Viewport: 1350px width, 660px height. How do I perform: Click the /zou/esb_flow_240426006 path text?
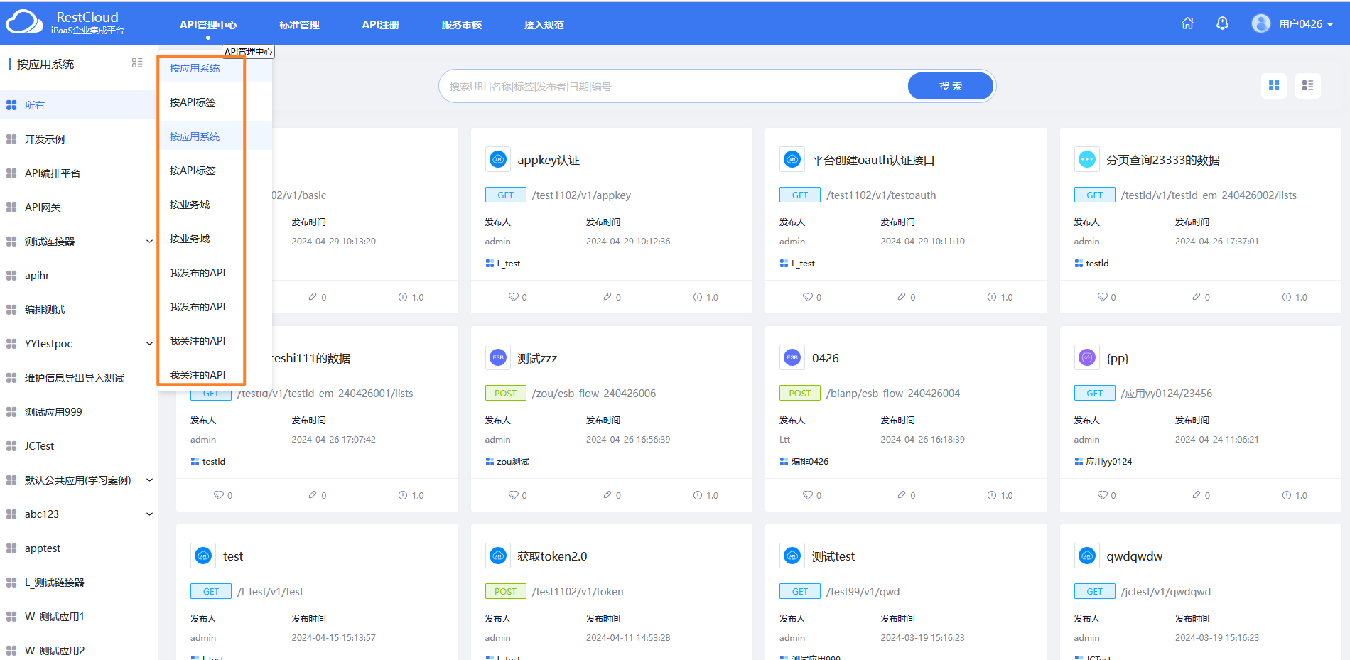click(x=594, y=394)
